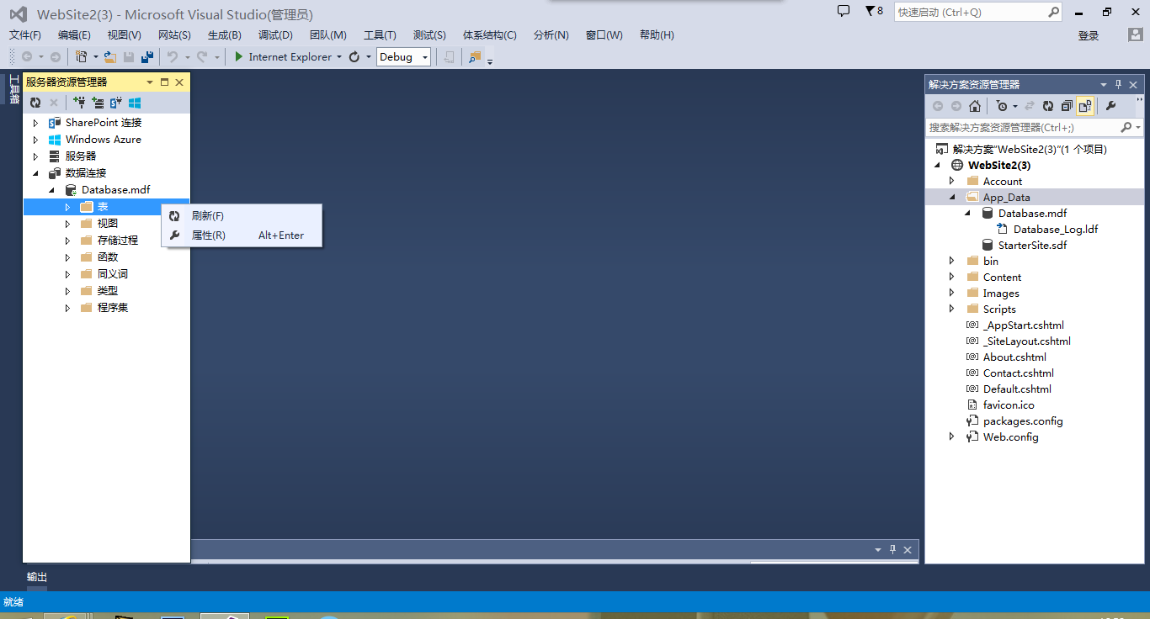Expand the 存储过程 folder

pyautogui.click(x=68, y=241)
